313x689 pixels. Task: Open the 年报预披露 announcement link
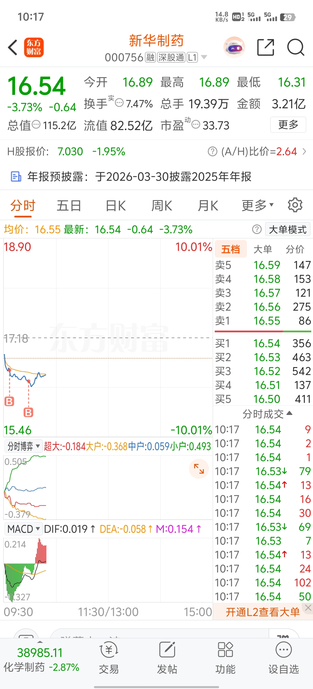[139, 176]
